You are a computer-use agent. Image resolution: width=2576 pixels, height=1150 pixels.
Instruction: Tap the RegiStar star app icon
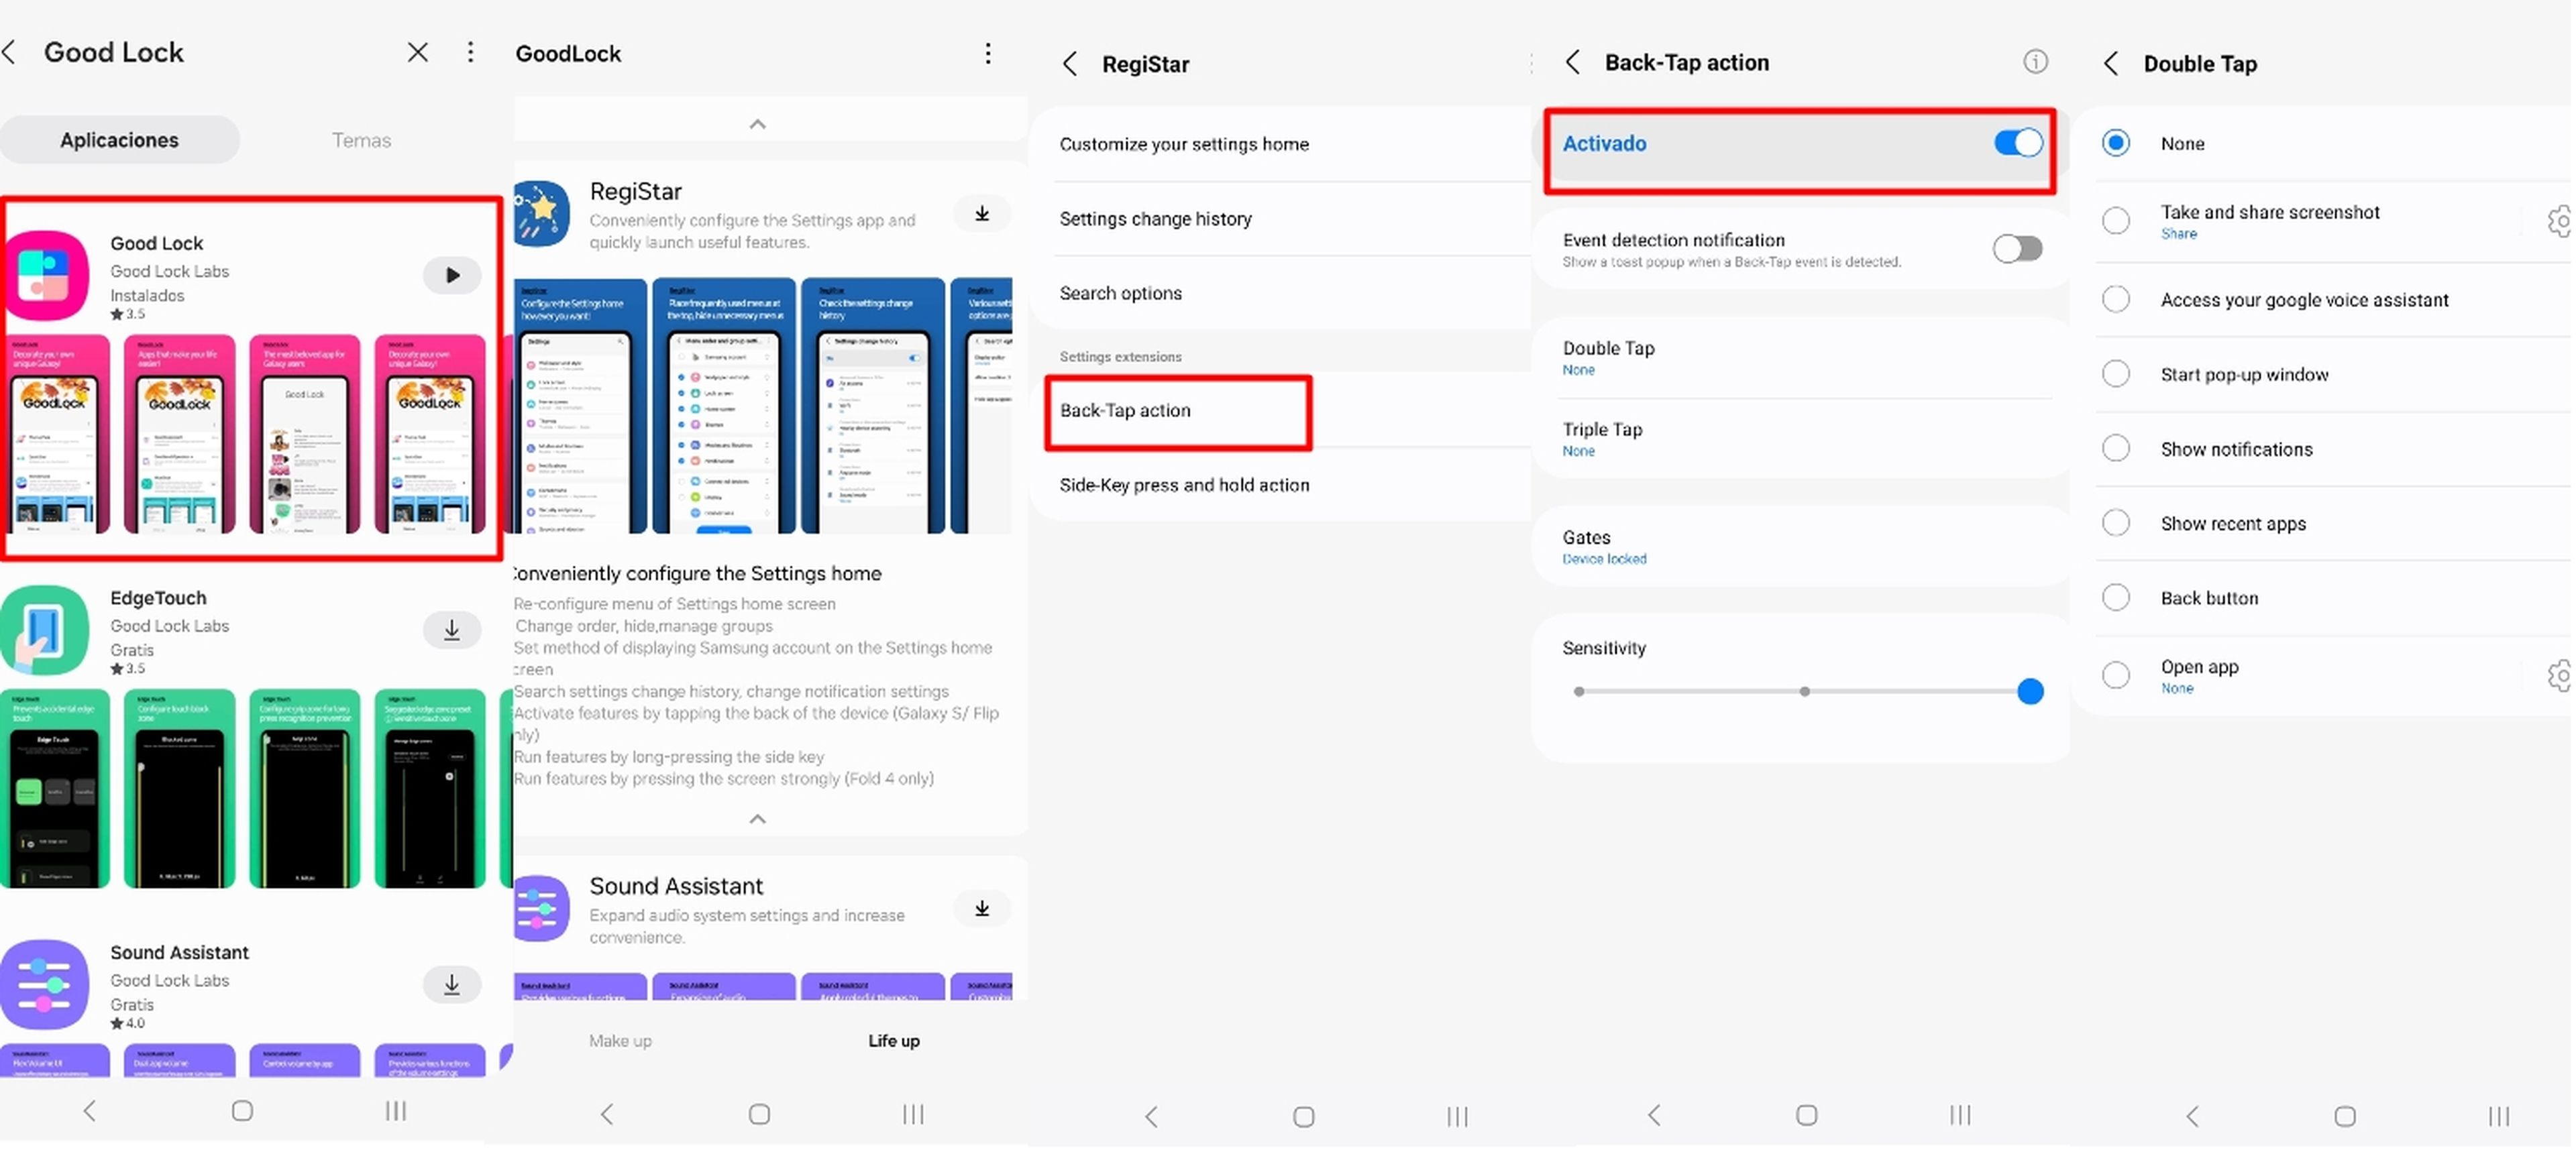(x=541, y=213)
